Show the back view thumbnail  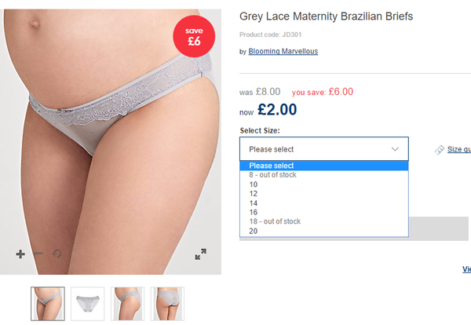[x=168, y=304]
